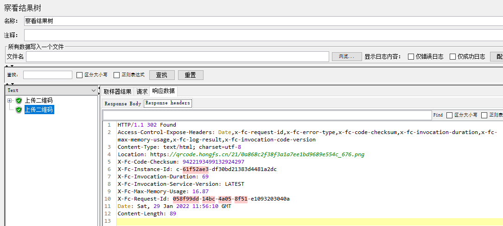Focus the 查找 search text field
This screenshot has width=503, height=226.
[x=48, y=75]
